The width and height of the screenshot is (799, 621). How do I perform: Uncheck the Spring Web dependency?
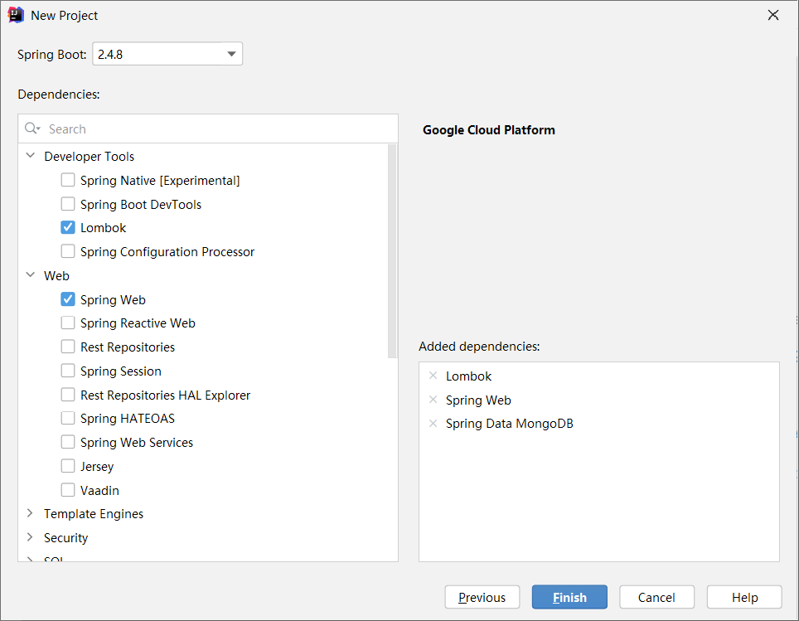tap(68, 299)
